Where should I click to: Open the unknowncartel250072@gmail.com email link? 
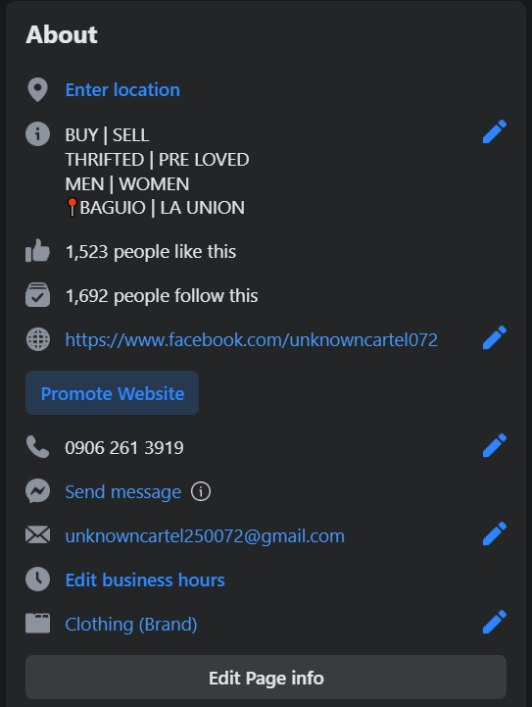[205, 535]
